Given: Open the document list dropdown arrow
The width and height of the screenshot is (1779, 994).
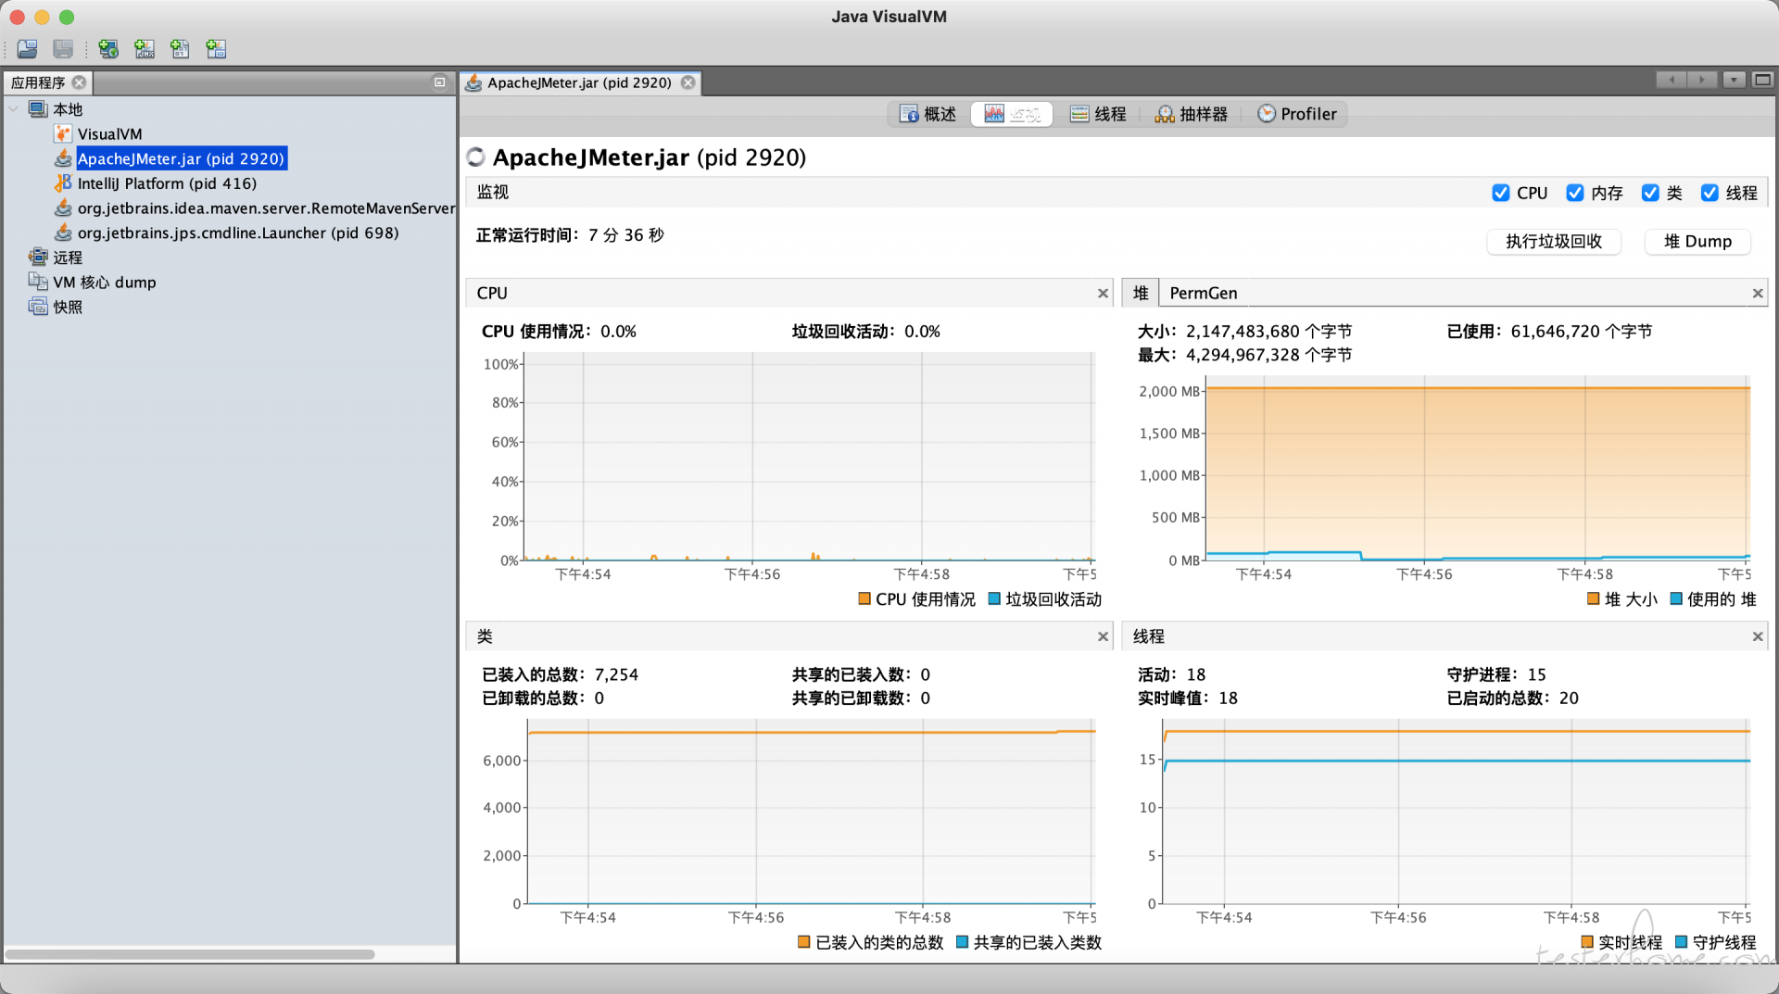Looking at the screenshot, I should [x=1734, y=81].
